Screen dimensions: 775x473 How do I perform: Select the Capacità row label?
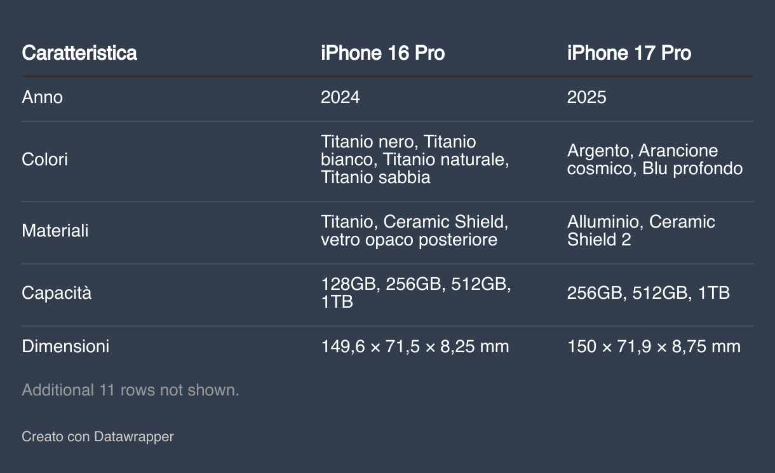point(57,293)
